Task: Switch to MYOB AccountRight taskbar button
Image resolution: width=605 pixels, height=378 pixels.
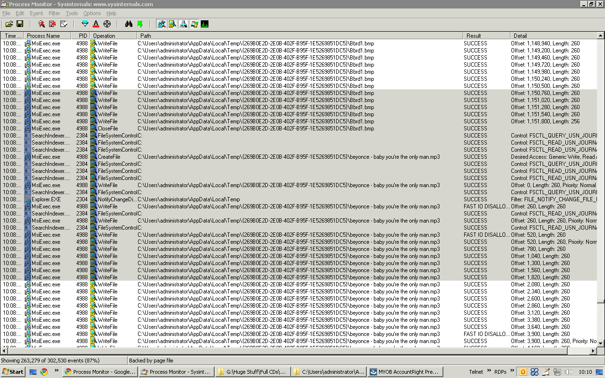Action: click(405, 372)
